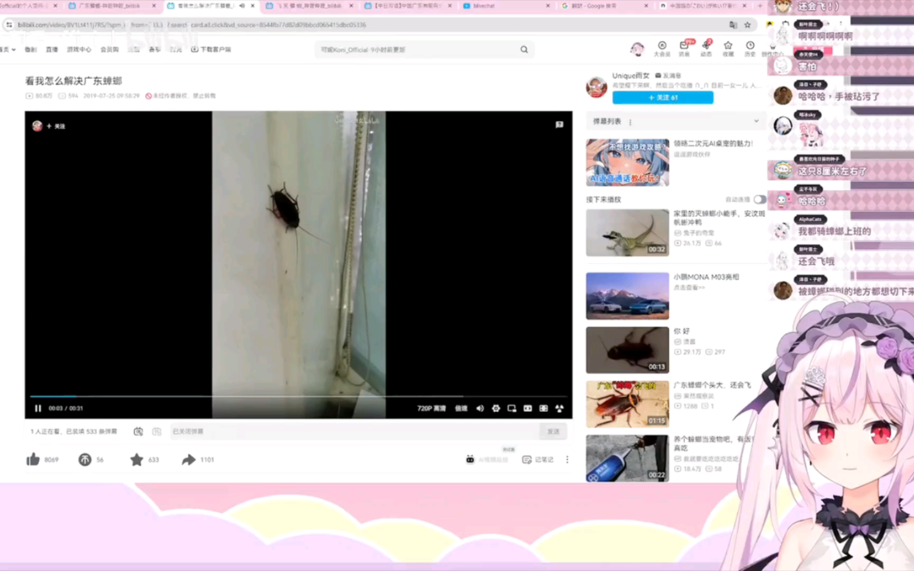914x571 pixels.
Task: Click the browser address bar URL
Action: pos(192,25)
